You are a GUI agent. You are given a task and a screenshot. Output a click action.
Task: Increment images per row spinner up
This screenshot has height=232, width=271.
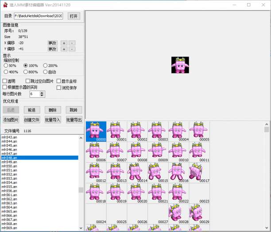click(x=42, y=93)
